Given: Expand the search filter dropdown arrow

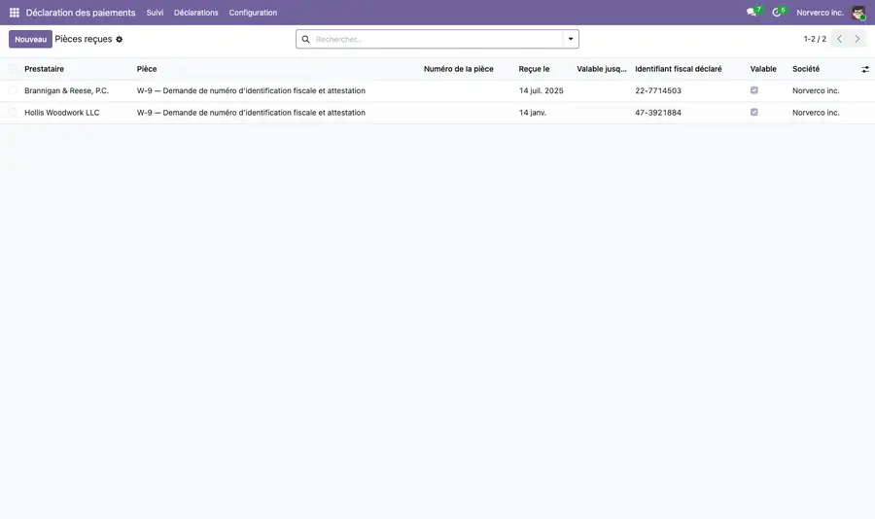Looking at the screenshot, I should coord(571,39).
